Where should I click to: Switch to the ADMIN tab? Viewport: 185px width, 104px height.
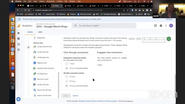tap(30, 32)
